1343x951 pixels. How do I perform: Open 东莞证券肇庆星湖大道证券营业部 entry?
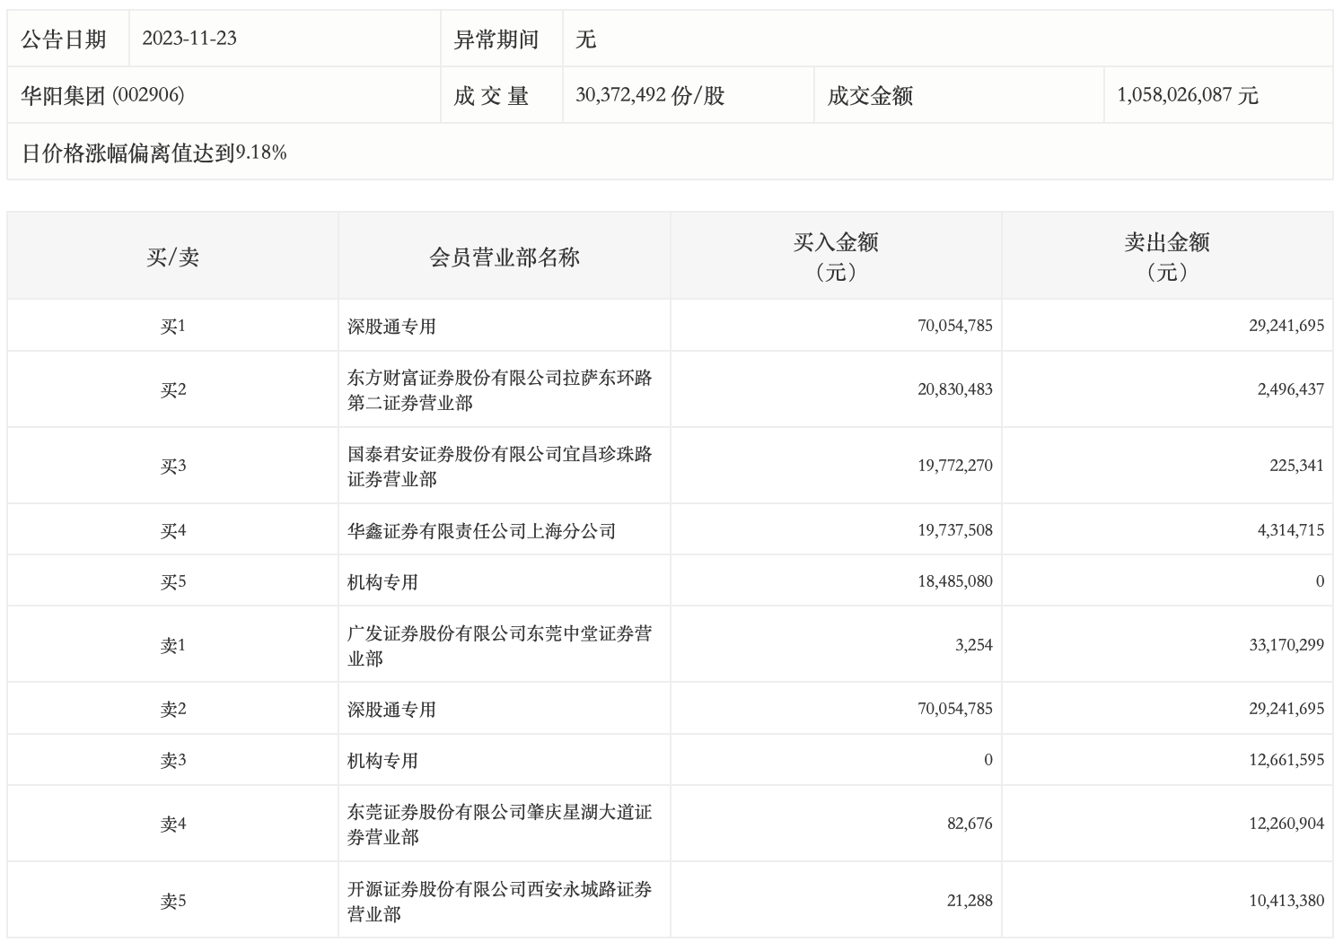tap(499, 824)
